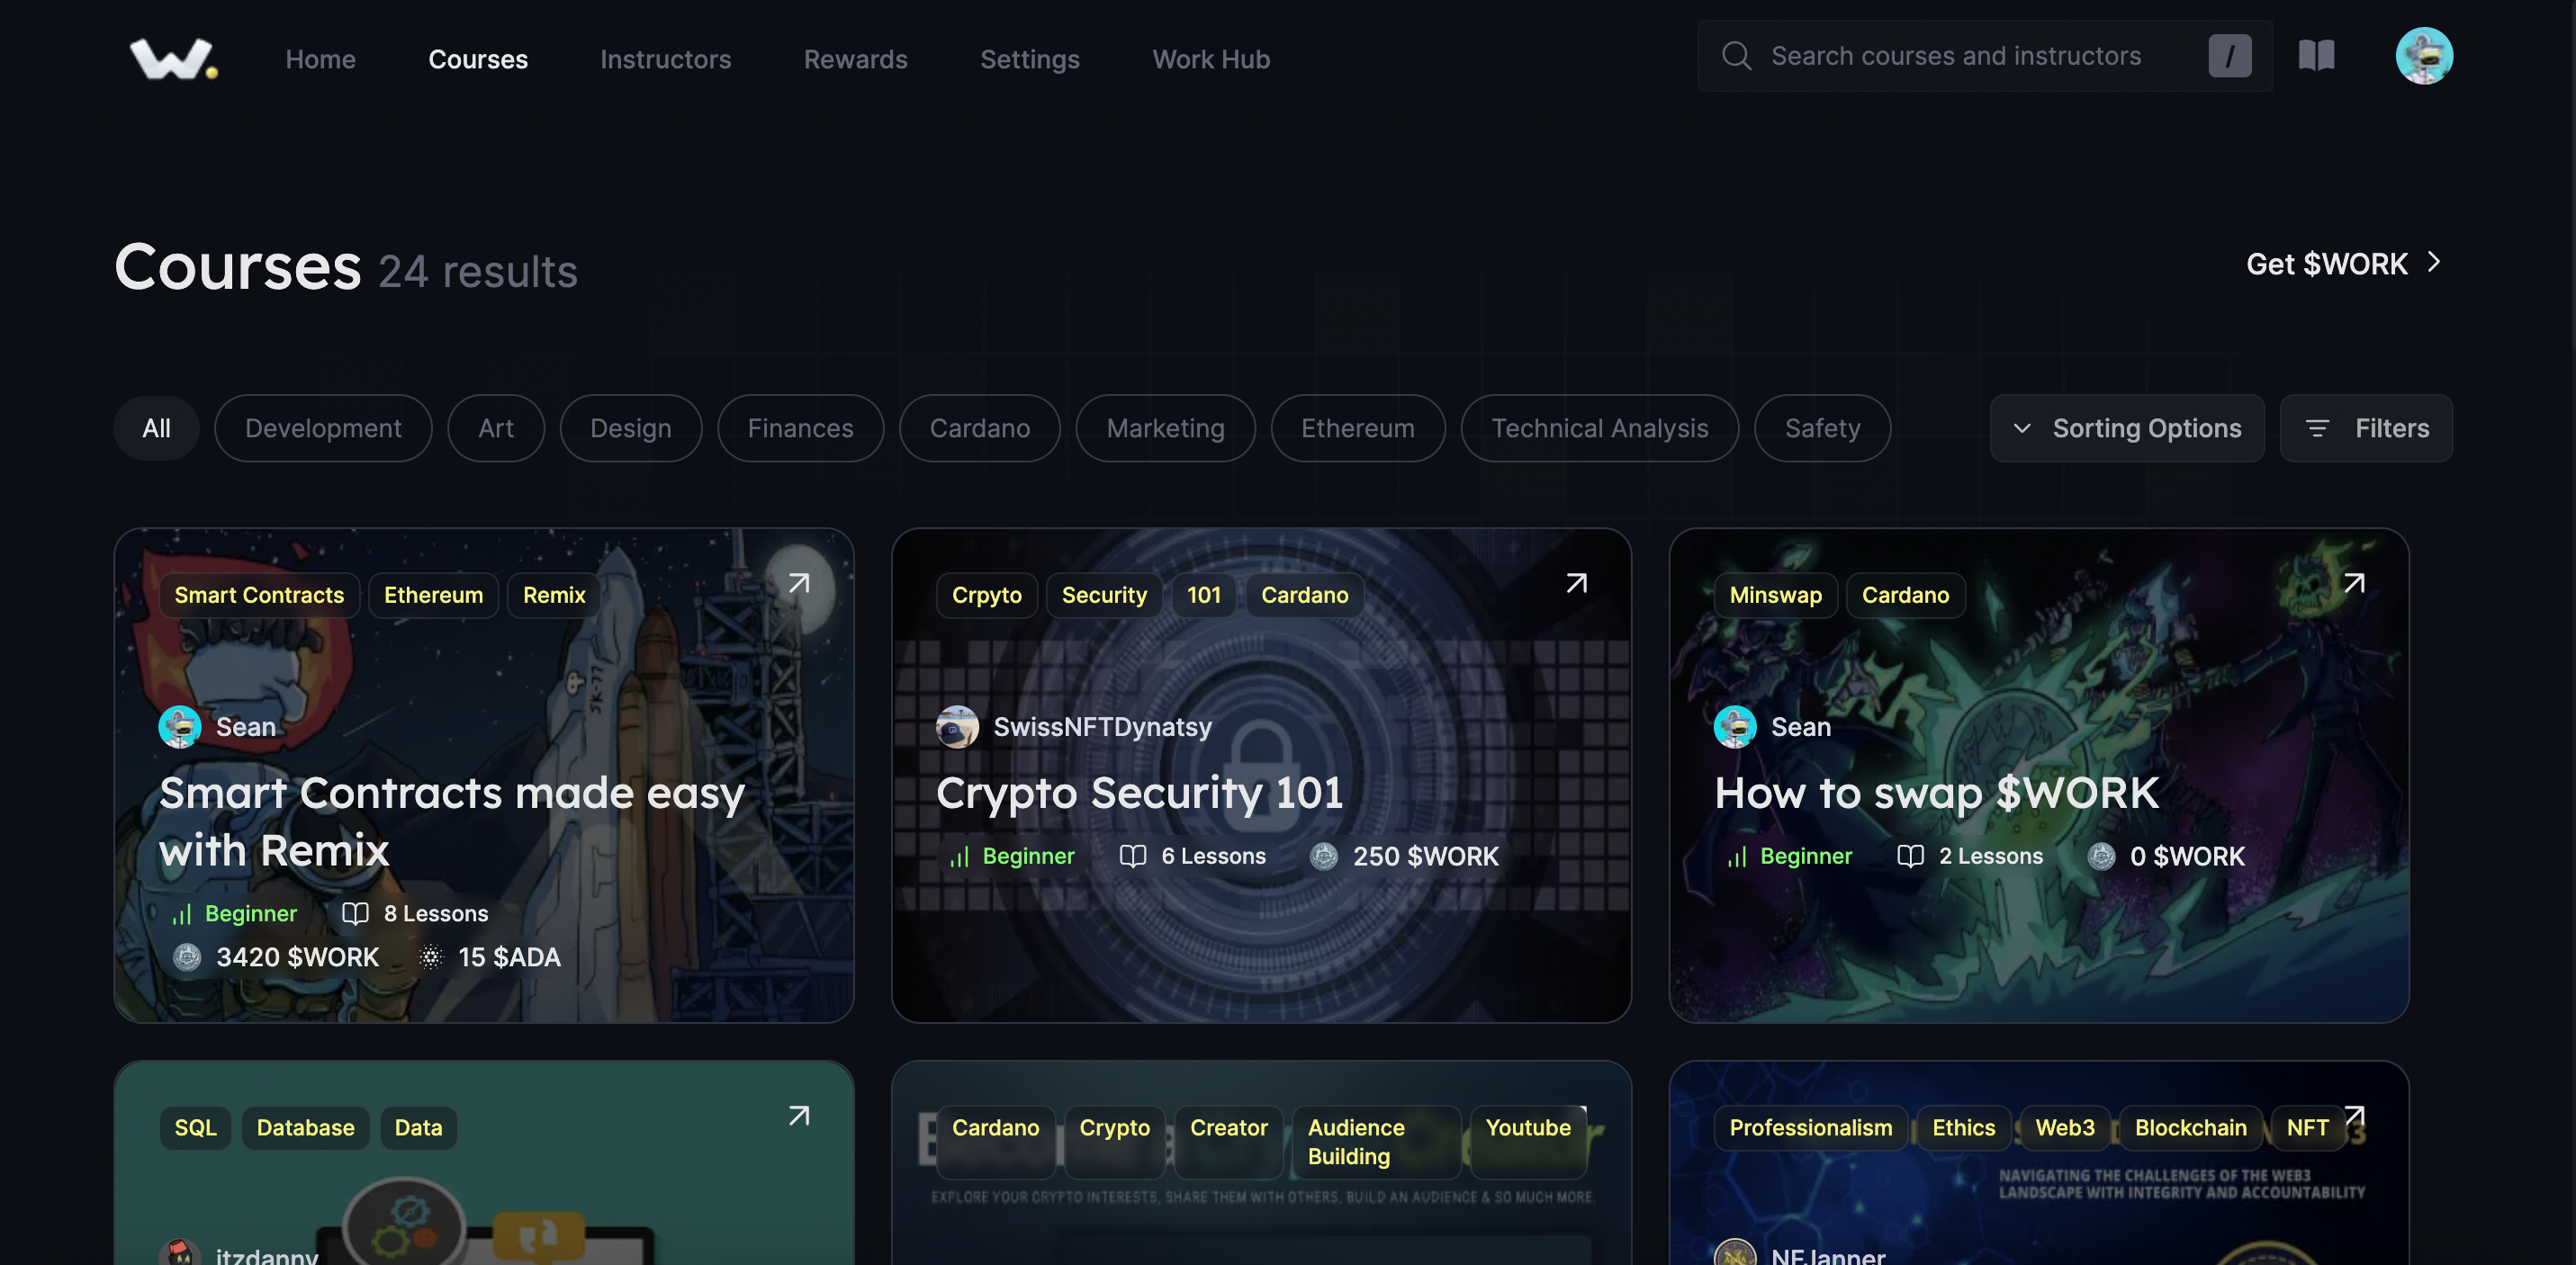Click the 8 Lessons book icon
Viewport: 2576px width, 1265px height.
[355, 913]
